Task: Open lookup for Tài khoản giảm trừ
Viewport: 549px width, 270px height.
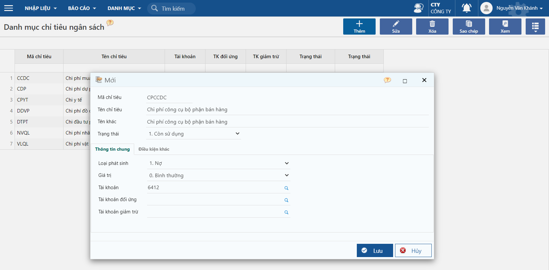Action: tap(286, 212)
